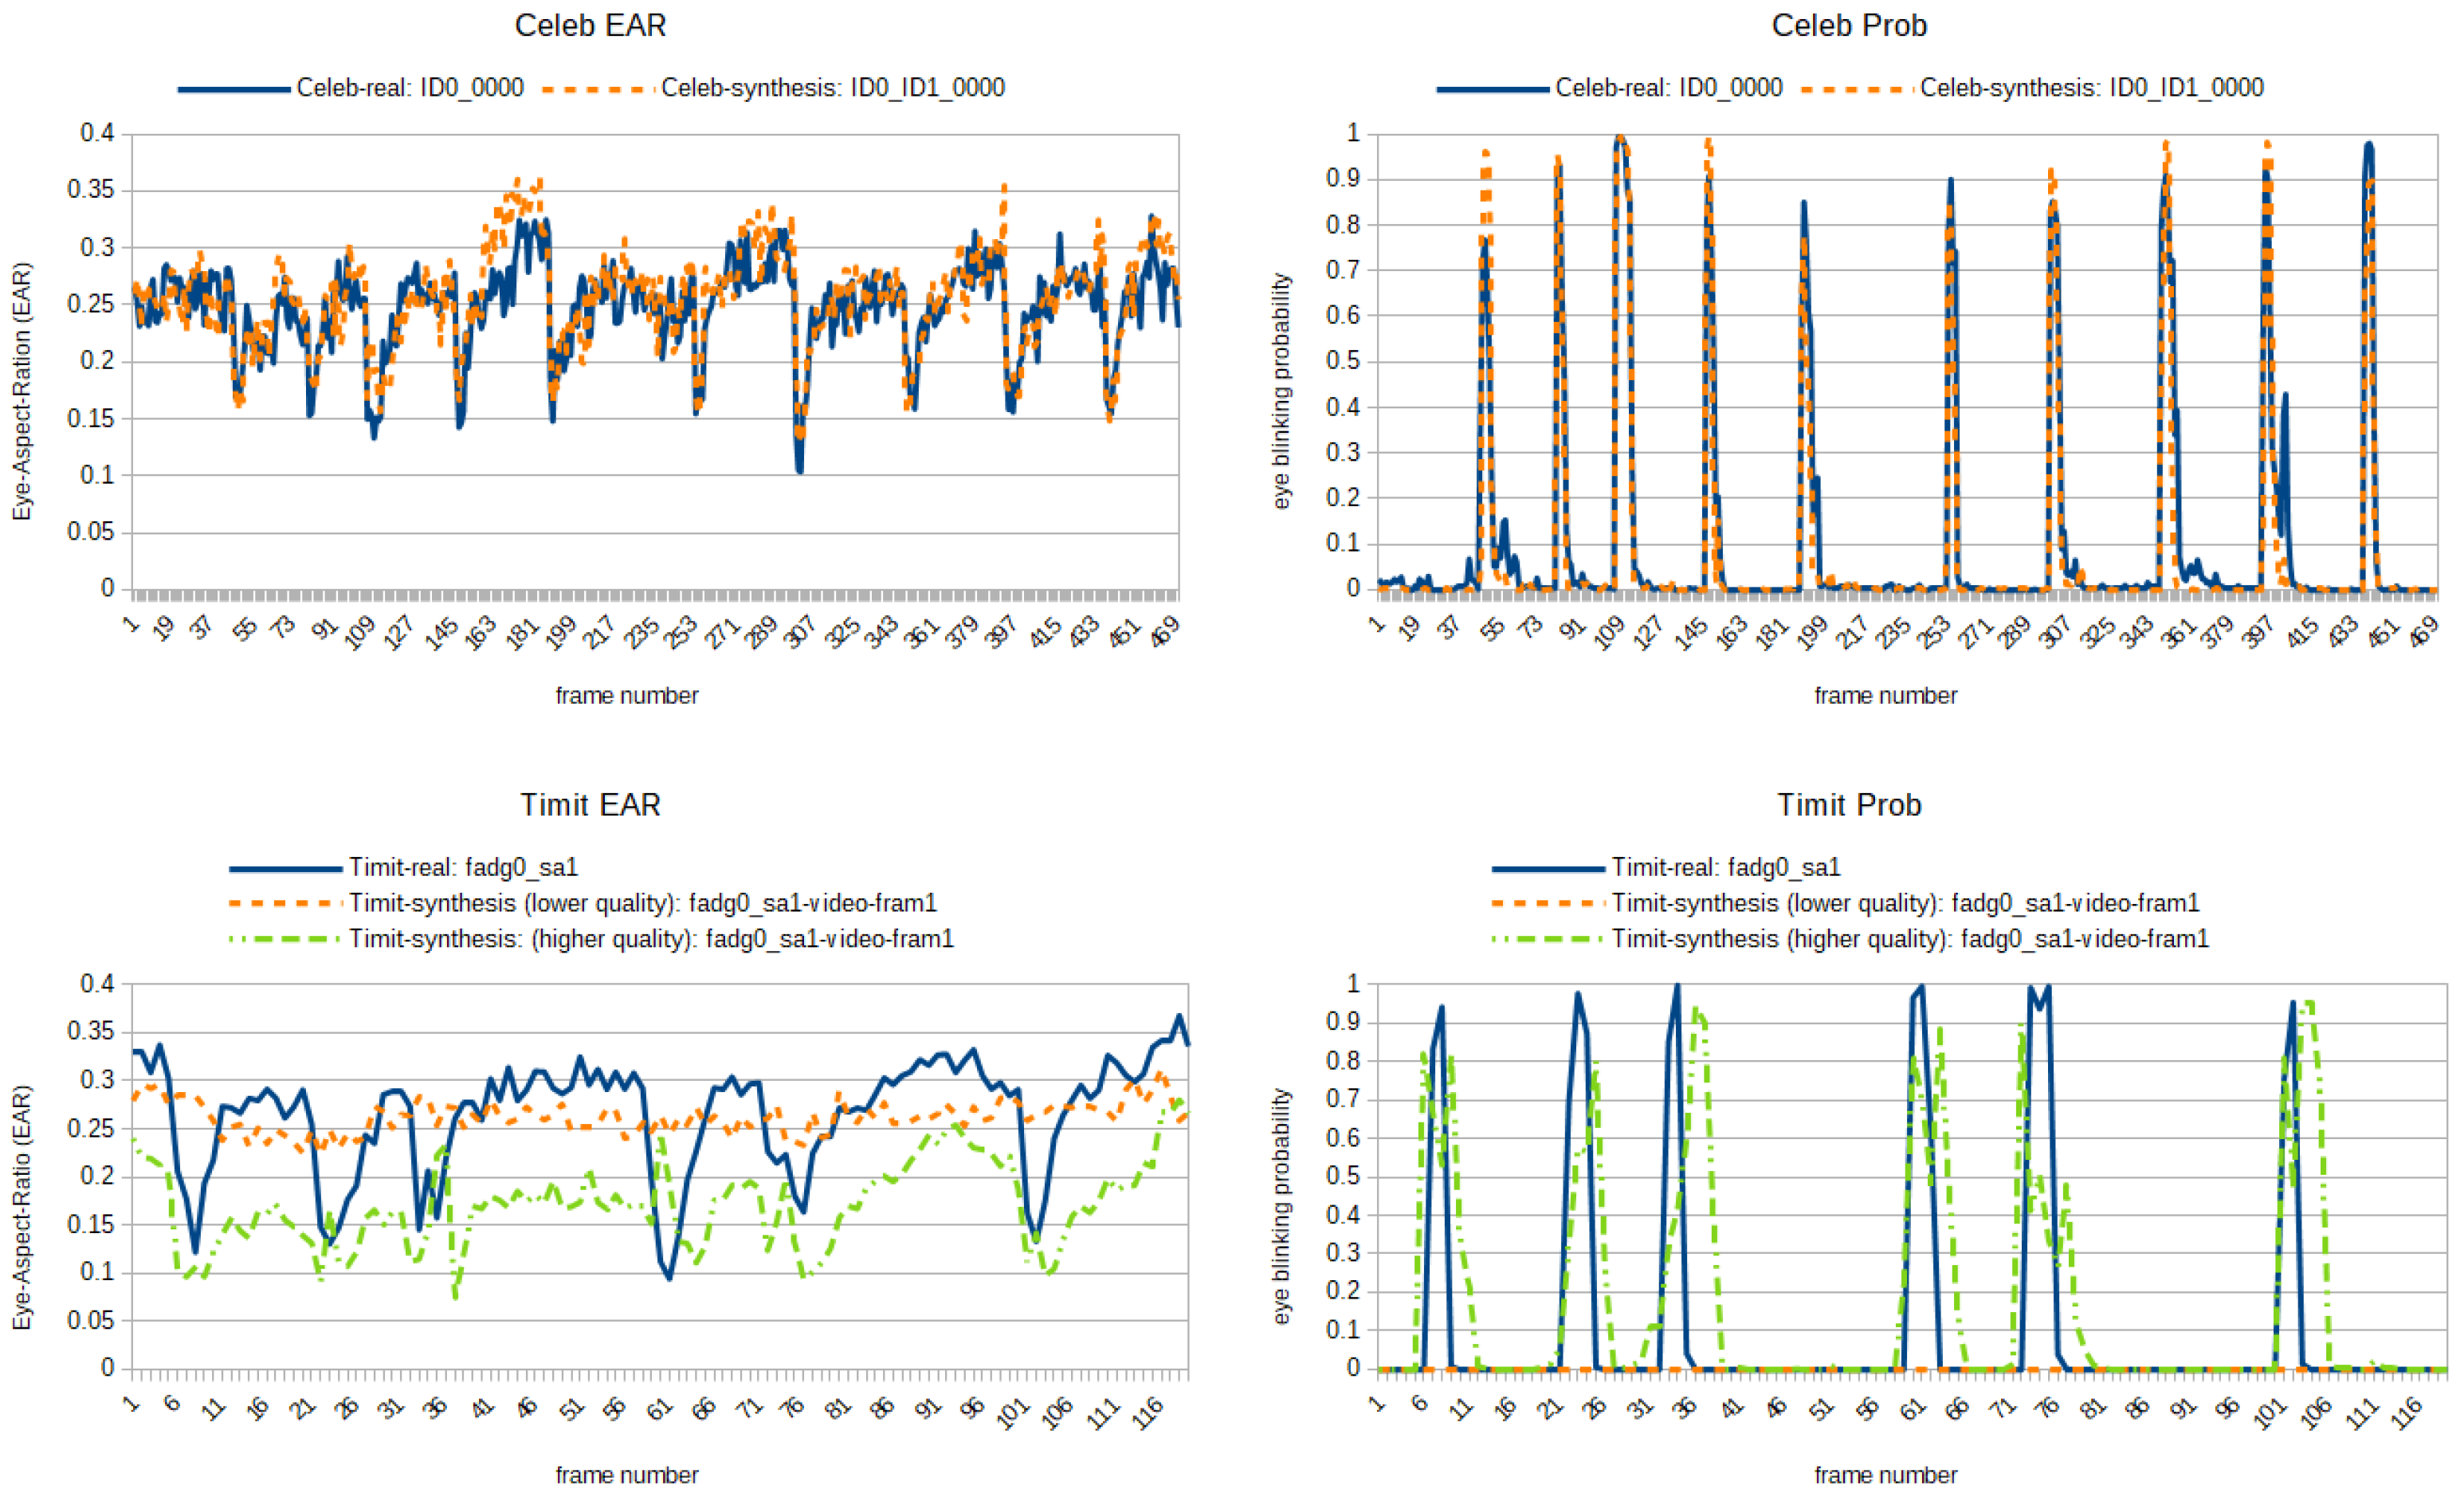Click Celeb-synthesis: ID0_ID1_0000 legend label in Celeb Prob
2464x1497 pixels.
(x=2091, y=88)
